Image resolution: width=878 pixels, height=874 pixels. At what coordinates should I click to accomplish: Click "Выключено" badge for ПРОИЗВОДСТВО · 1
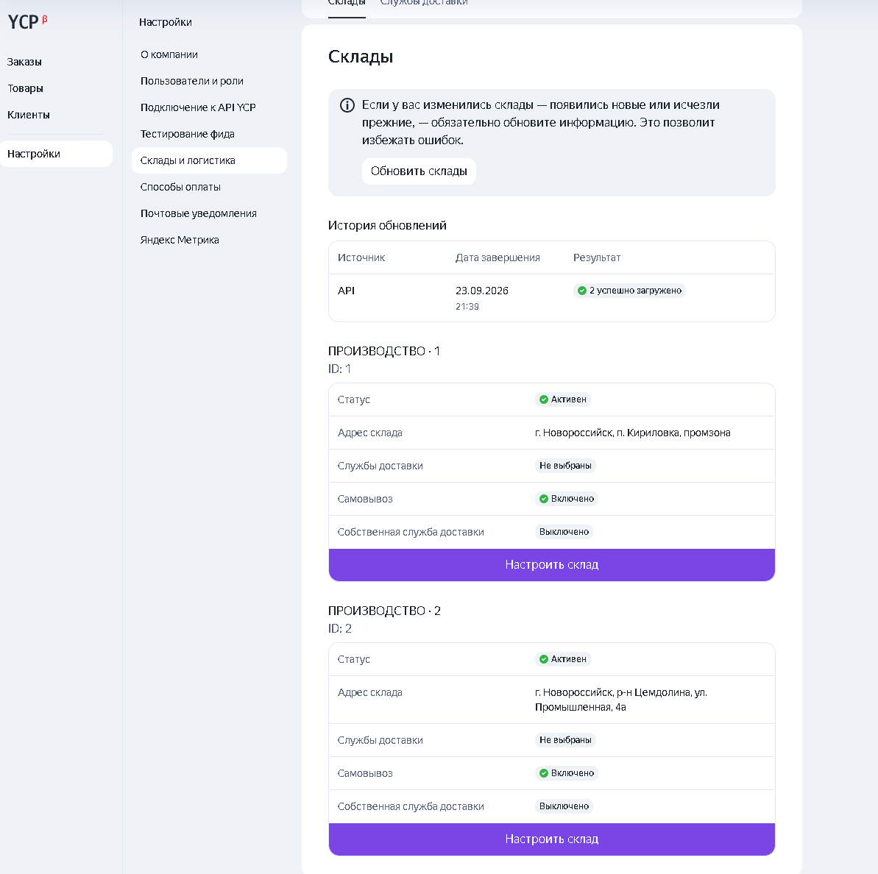pos(564,532)
